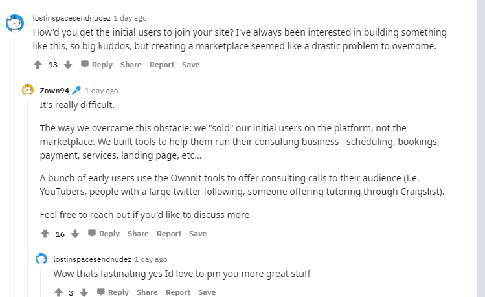Screen dimensions: 485x297
Task: Upvote Zown94's reply with 16 points
Action: (x=45, y=234)
